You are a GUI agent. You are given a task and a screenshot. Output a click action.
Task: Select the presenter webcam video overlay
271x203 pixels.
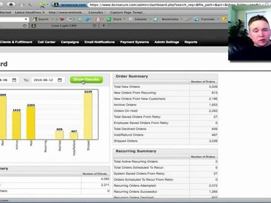coord(250,33)
